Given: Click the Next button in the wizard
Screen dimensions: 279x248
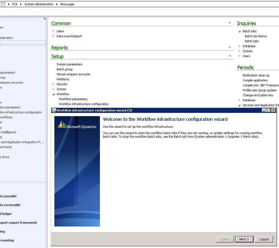Looking at the screenshot, I should [x=244, y=239].
